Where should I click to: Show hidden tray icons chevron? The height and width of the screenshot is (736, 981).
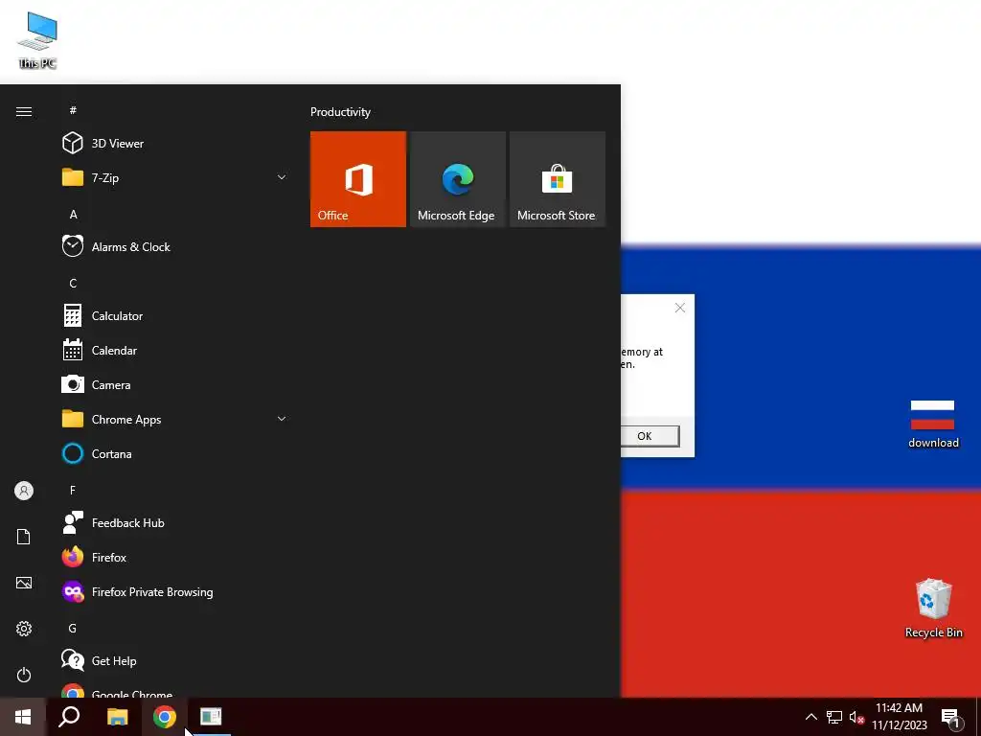810,717
